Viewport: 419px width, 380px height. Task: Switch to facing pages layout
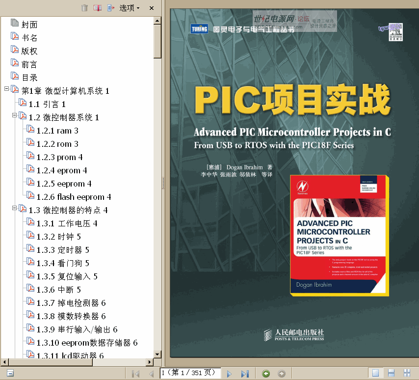[x=407, y=373]
